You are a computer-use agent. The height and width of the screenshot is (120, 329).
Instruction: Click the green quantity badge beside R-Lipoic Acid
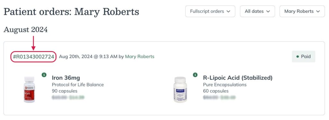[x=195, y=75]
